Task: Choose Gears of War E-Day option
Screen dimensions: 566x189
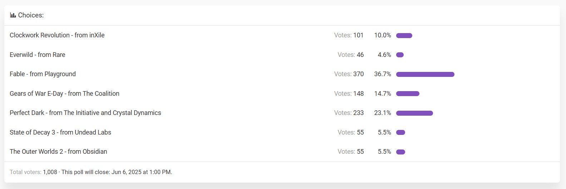Action: (x=65, y=94)
